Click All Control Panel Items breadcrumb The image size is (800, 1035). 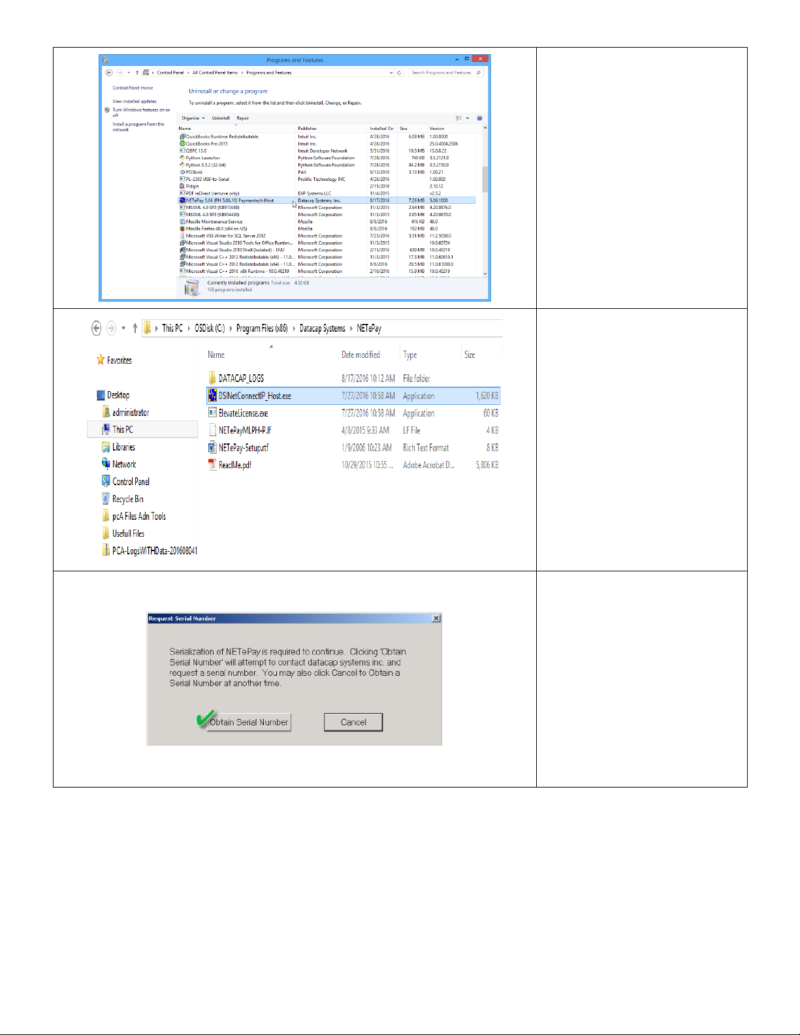[215, 72]
